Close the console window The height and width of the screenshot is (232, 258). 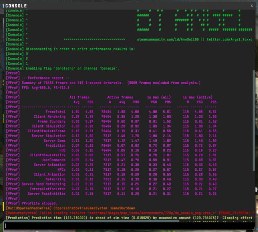click(x=251, y=5)
